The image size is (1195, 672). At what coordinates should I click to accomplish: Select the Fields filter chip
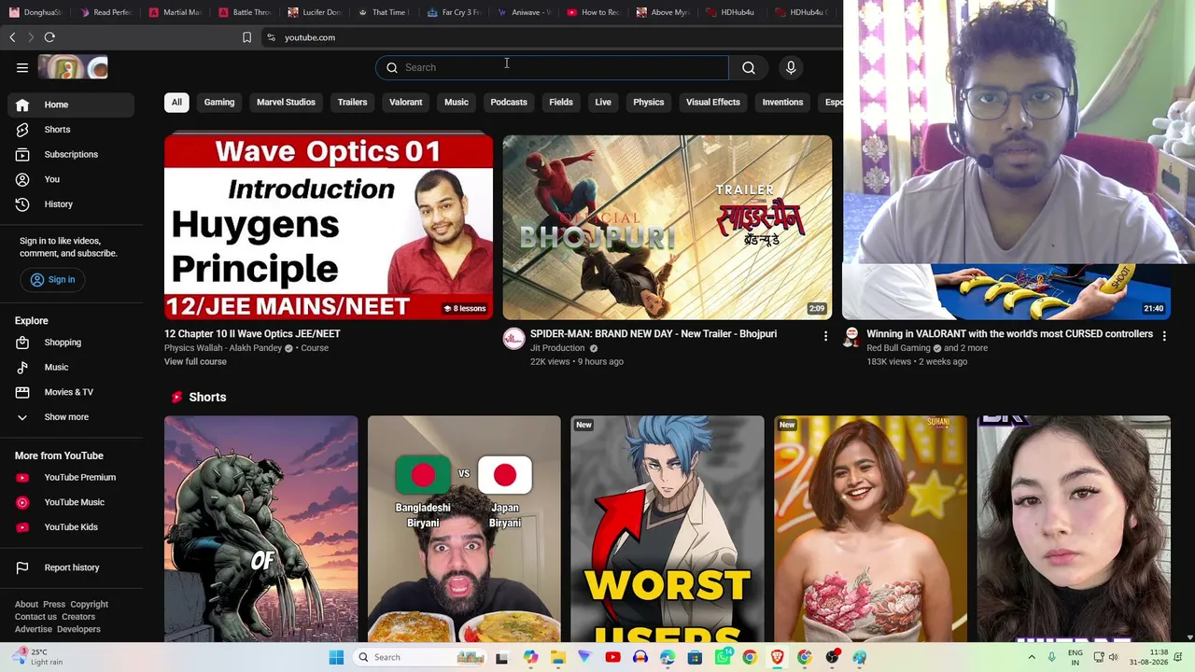(561, 102)
